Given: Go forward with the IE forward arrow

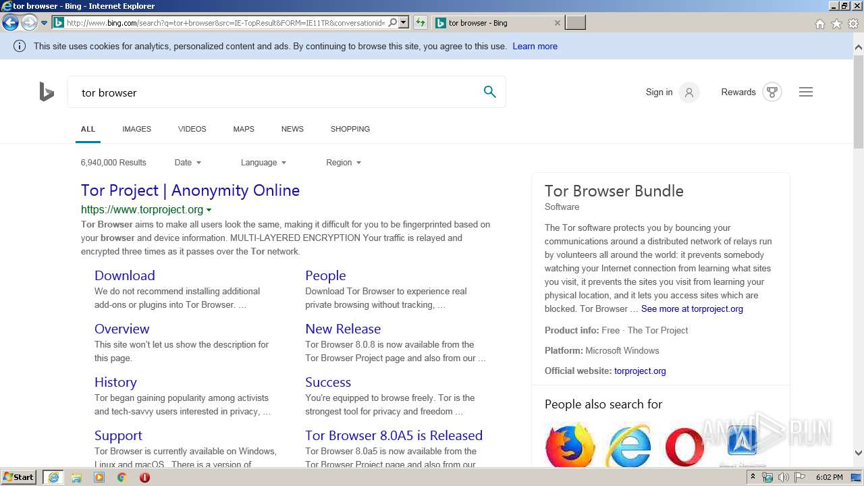Looking at the screenshot, I should pyautogui.click(x=28, y=23).
